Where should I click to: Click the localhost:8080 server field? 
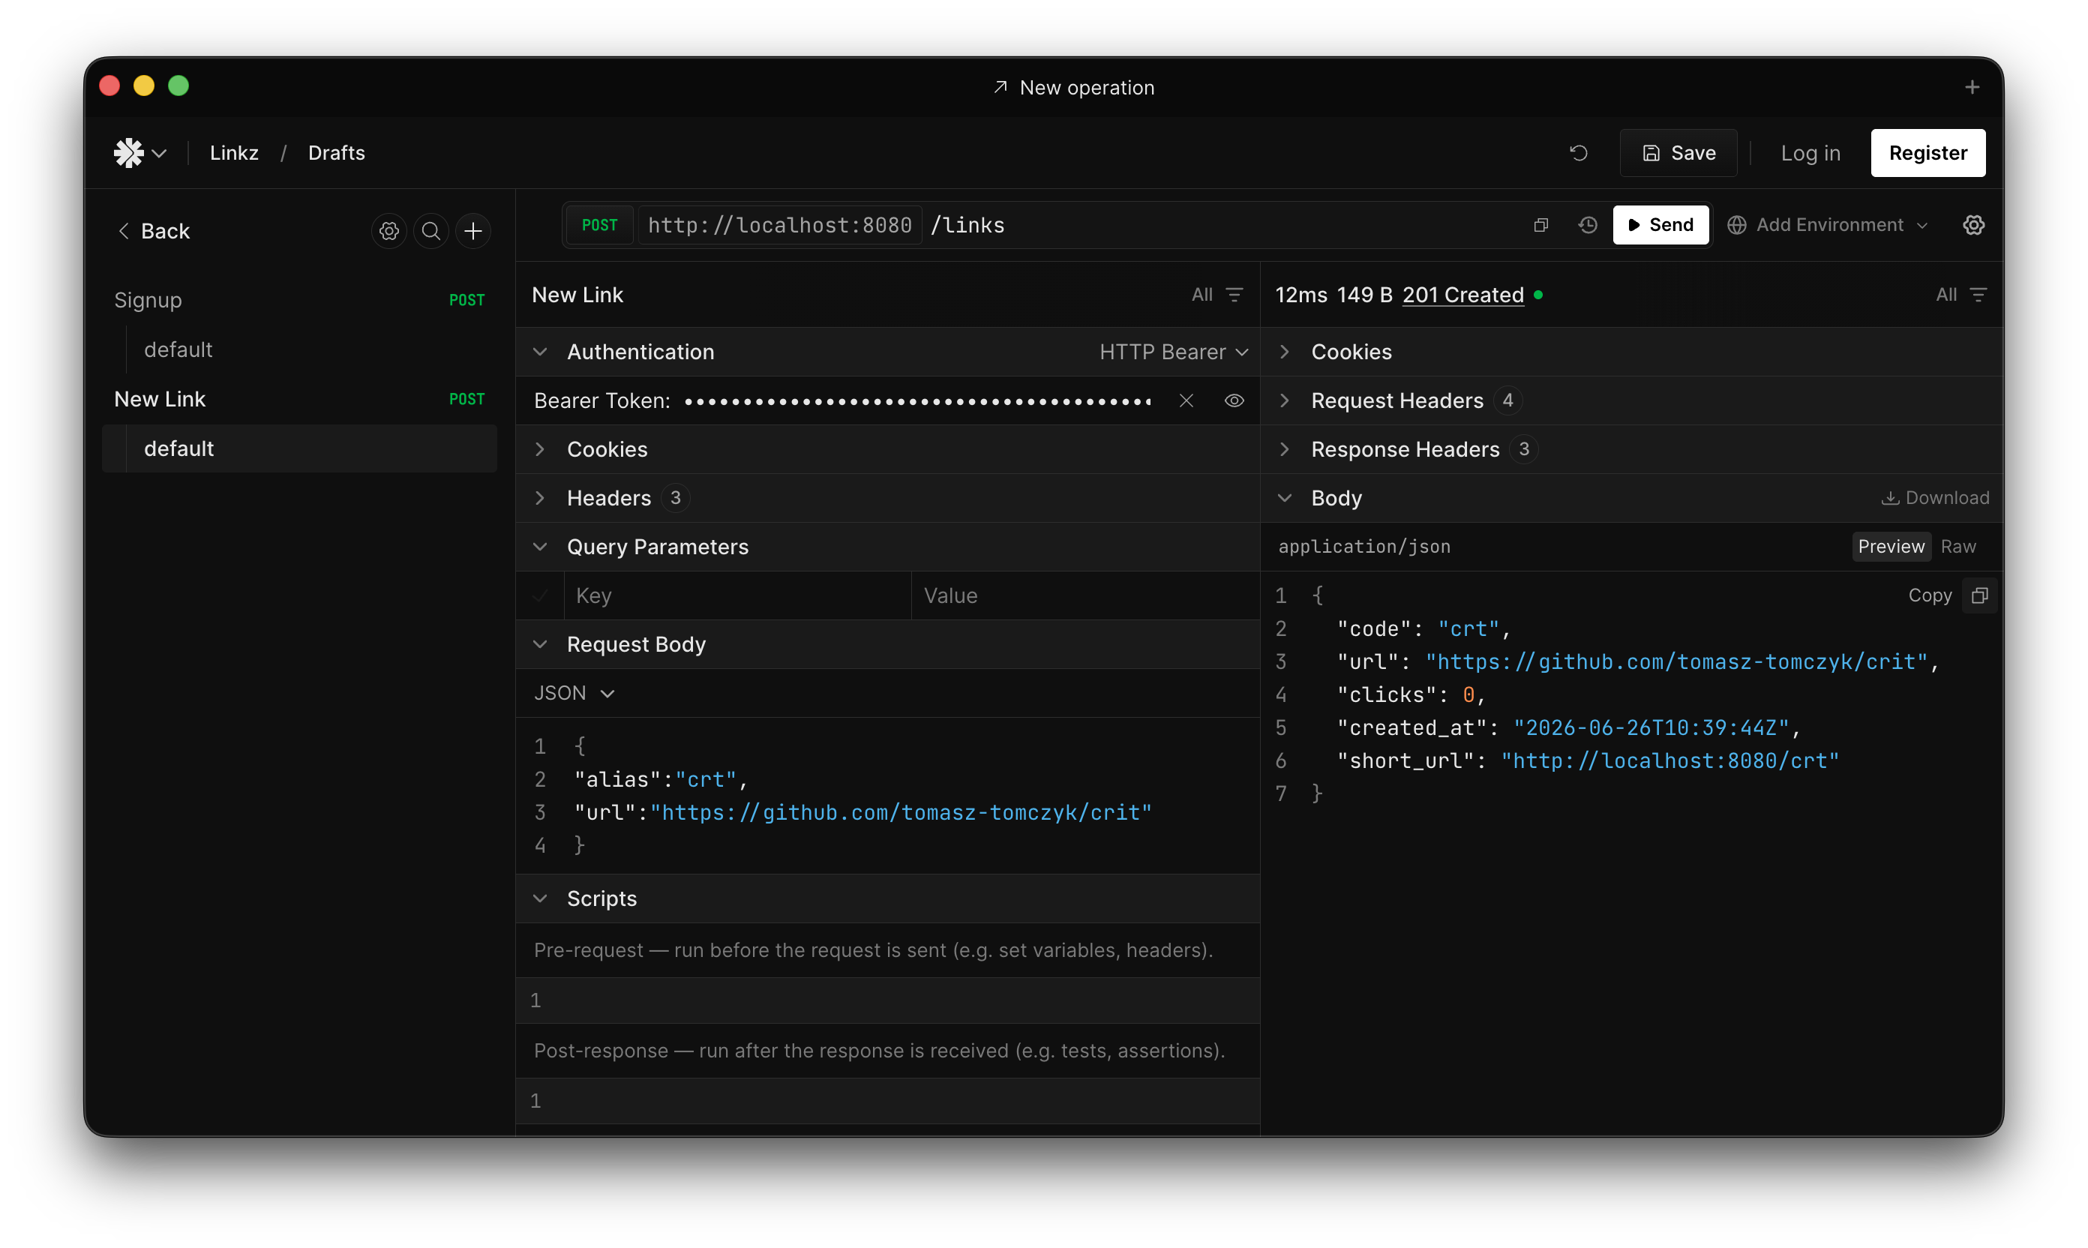coord(778,226)
